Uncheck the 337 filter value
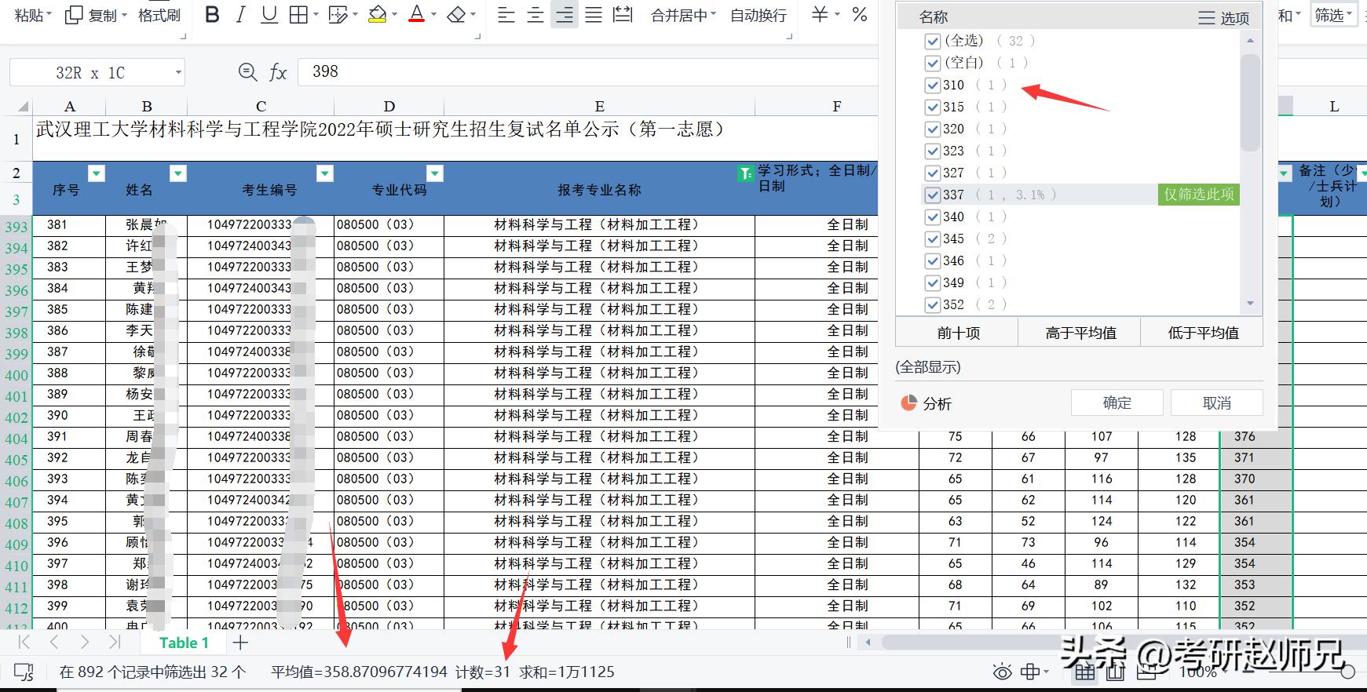Image resolution: width=1367 pixels, height=692 pixels. (x=933, y=195)
